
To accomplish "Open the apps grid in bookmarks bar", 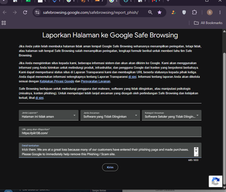I will (x=4, y=23).
